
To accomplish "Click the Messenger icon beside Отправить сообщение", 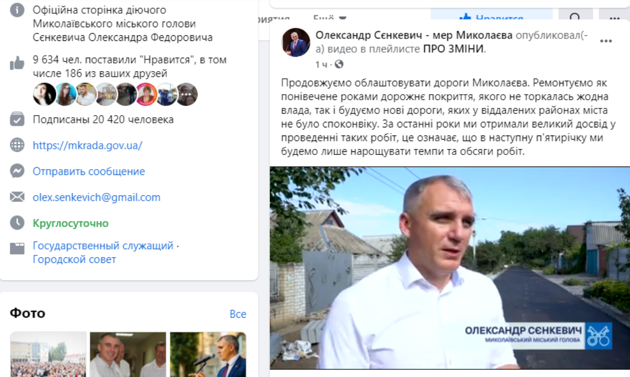I will click(x=17, y=171).
